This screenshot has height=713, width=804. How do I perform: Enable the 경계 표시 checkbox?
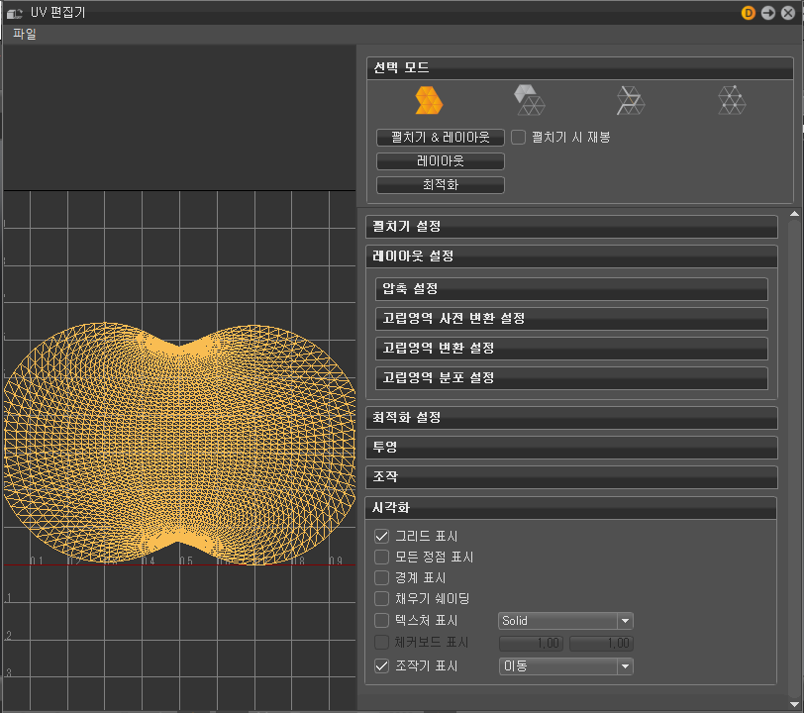(381, 578)
